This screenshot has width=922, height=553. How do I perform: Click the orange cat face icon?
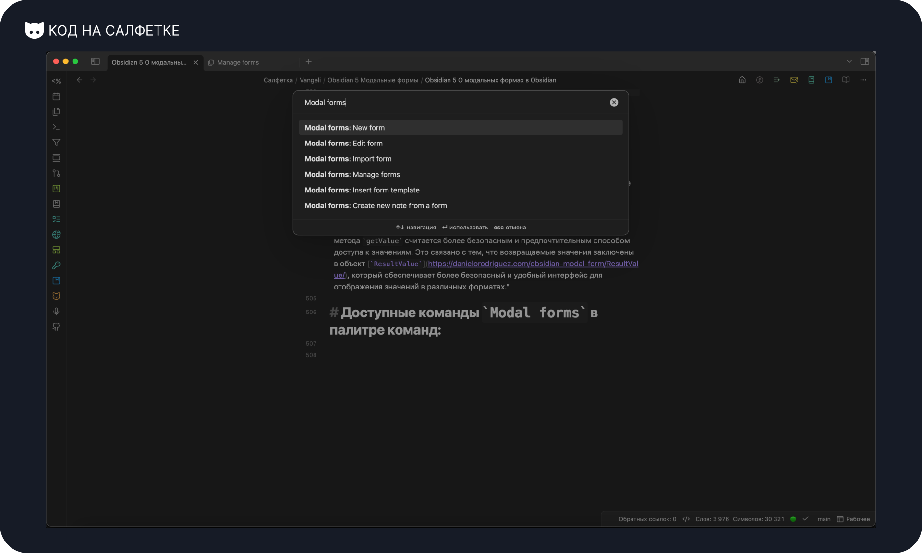[x=56, y=296]
